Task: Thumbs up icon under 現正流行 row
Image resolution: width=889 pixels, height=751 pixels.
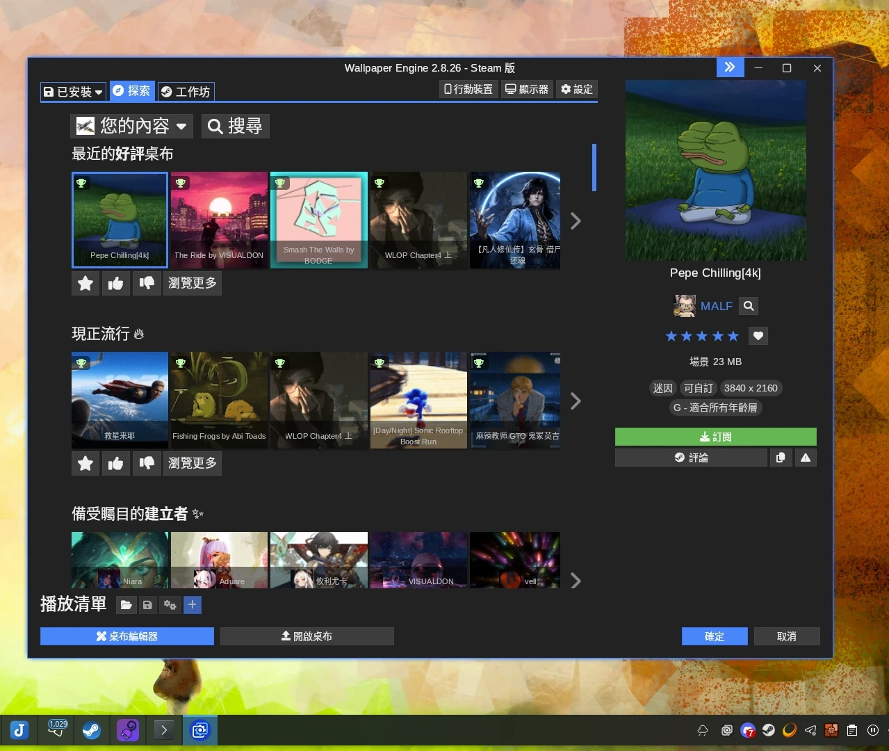Action: click(x=116, y=463)
